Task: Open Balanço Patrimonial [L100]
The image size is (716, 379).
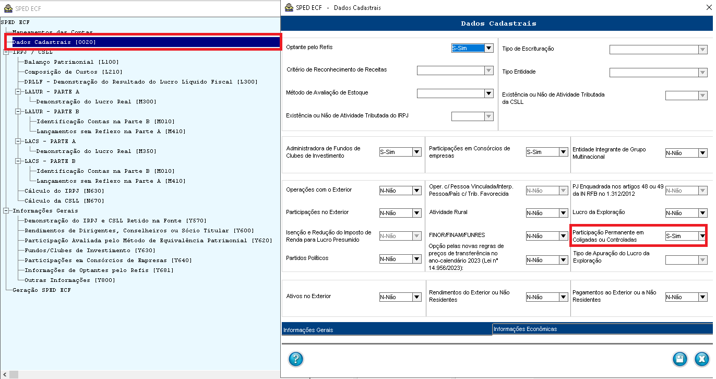Action: (71, 62)
